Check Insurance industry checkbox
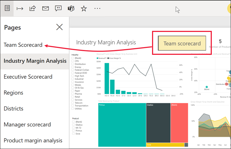The width and height of the screenshot is (231, 149). tap(73, 82)
